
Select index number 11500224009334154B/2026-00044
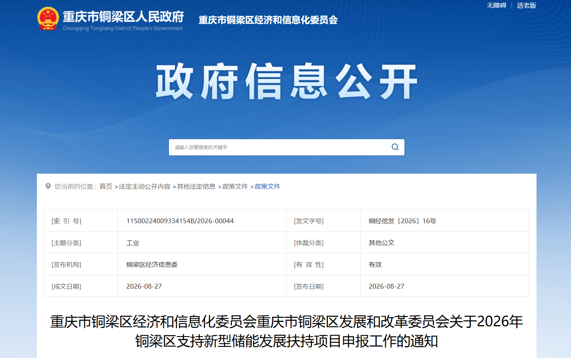point(180,221)
